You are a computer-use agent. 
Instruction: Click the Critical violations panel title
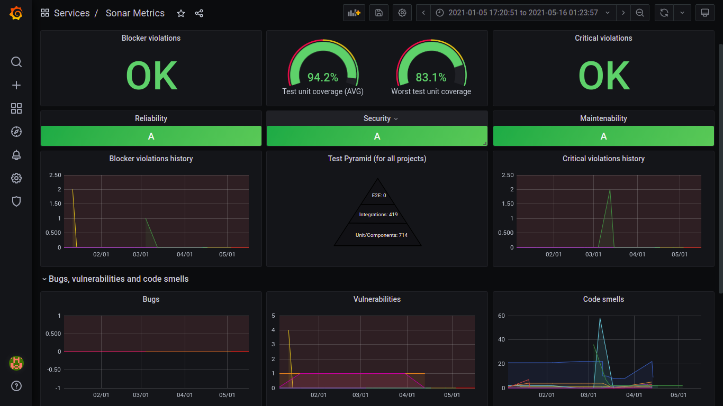click(603, 38)
